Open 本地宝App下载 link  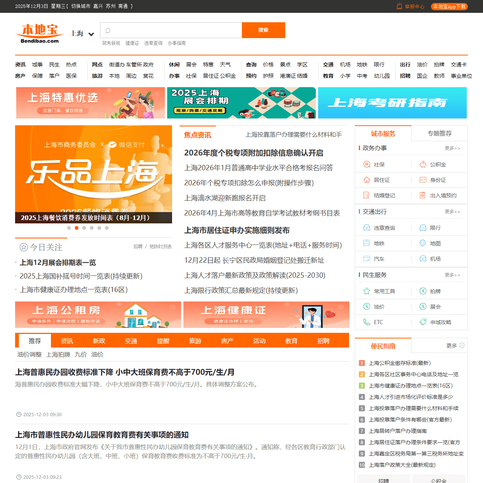point(449,6)
